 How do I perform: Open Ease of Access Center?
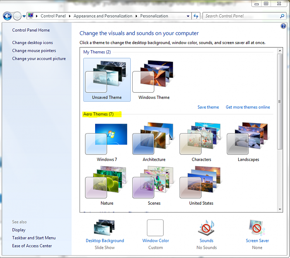point(32,246)
